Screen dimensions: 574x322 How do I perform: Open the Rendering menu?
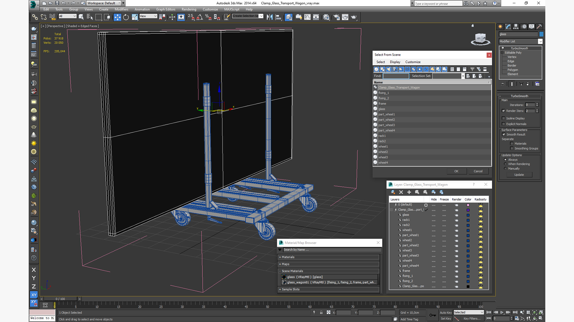(189, 9)
